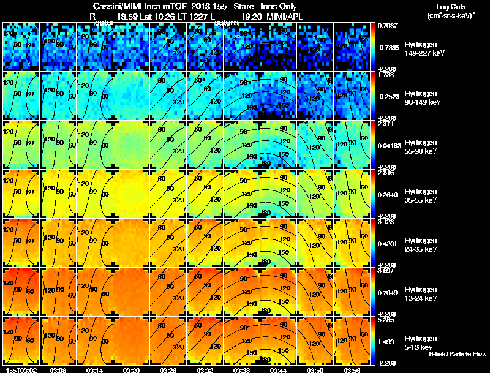Click the Hydrogen 90-149 keV row label
Viewport: 490px width, 373px height.
423,98
